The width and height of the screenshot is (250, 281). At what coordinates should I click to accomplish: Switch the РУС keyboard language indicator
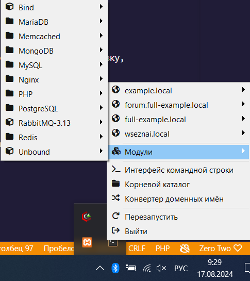pos(181,268)
